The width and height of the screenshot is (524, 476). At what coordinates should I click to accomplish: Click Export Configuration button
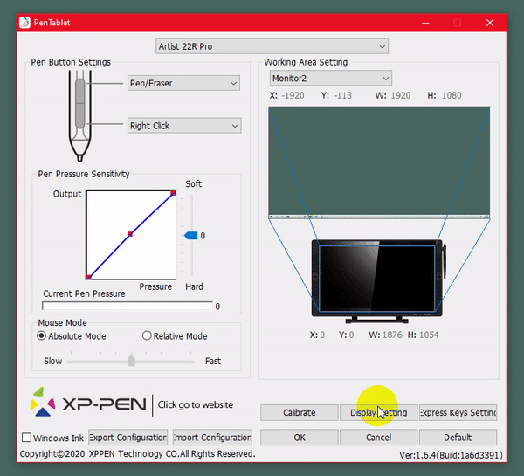coord(128,438)
